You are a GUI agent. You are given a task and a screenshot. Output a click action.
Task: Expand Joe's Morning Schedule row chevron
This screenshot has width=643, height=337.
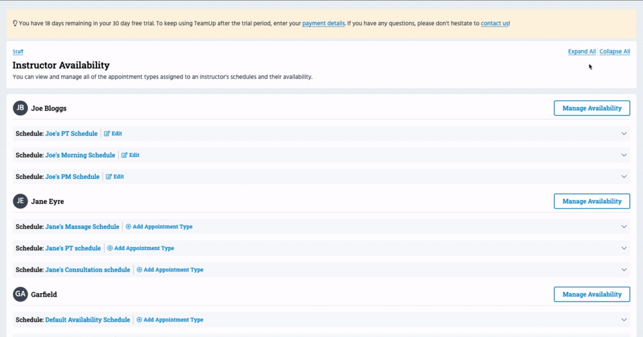623,155
